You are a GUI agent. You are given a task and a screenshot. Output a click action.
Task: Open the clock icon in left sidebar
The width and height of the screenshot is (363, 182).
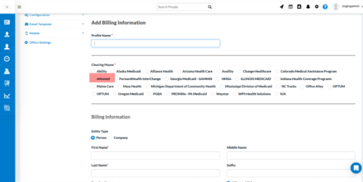(x=7, y=59)
